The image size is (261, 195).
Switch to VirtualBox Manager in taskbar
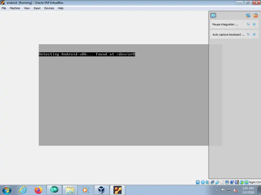coord(101,190)
